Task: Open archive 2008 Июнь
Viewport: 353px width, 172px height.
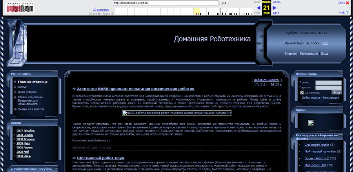Action: click(x=24, y=156)
